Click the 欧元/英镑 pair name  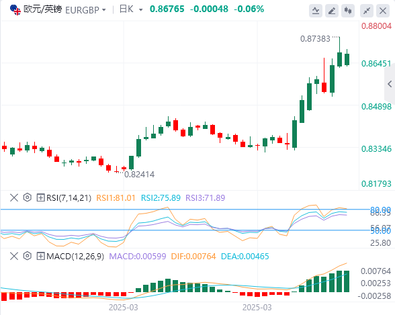click(42, 9)
